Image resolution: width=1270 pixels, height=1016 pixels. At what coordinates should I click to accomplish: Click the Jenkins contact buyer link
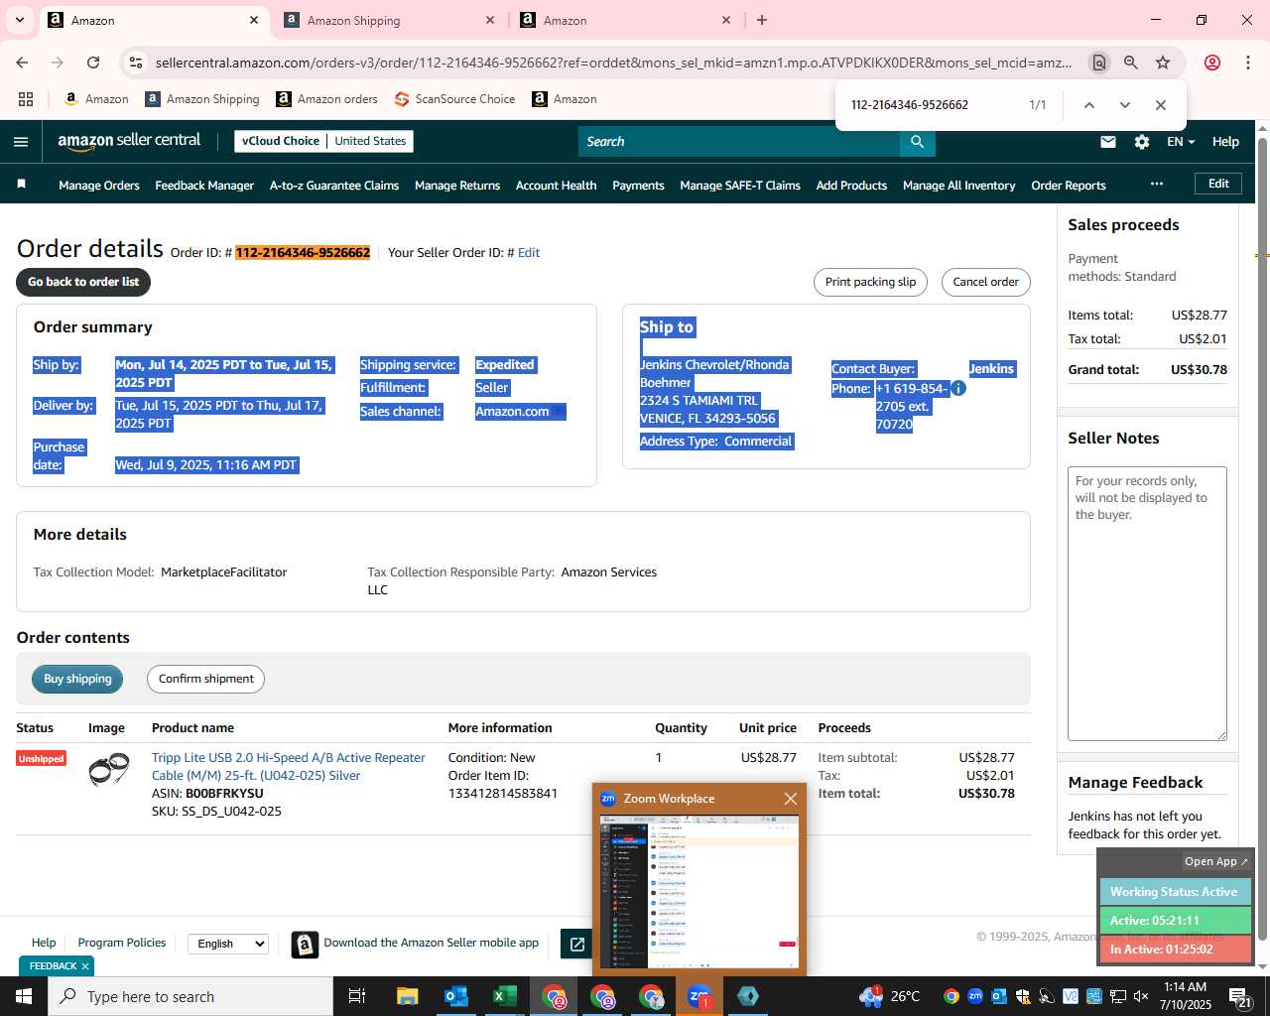[x=991, y=369]
